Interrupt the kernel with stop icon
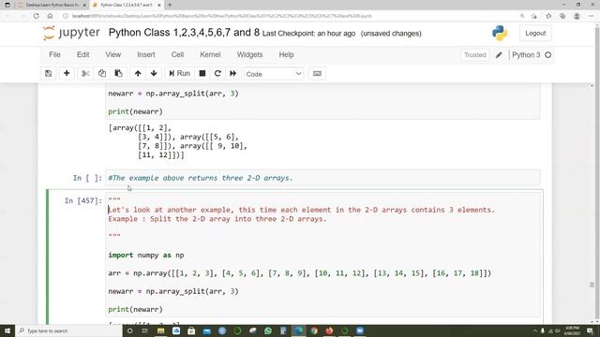This screenshot has height=337, width=600. [x=202, y=73]
